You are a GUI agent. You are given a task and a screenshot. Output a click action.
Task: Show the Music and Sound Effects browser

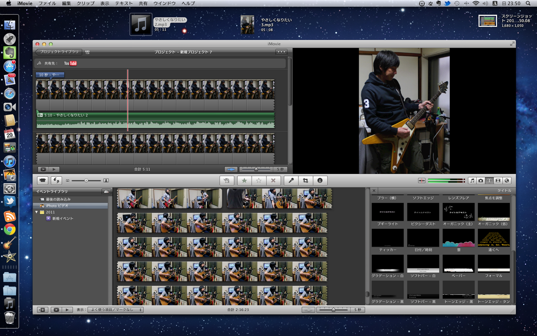pos(472,180)
